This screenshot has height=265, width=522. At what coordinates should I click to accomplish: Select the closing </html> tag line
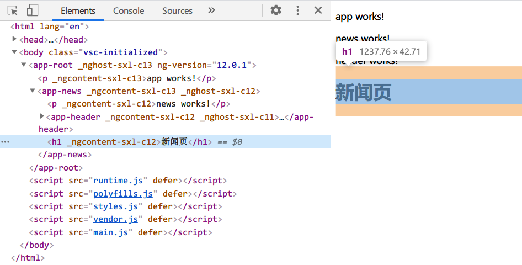(28, 258)
